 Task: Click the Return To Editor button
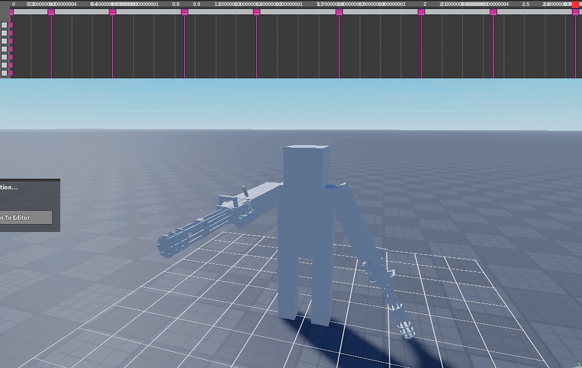tap(26, 217)
